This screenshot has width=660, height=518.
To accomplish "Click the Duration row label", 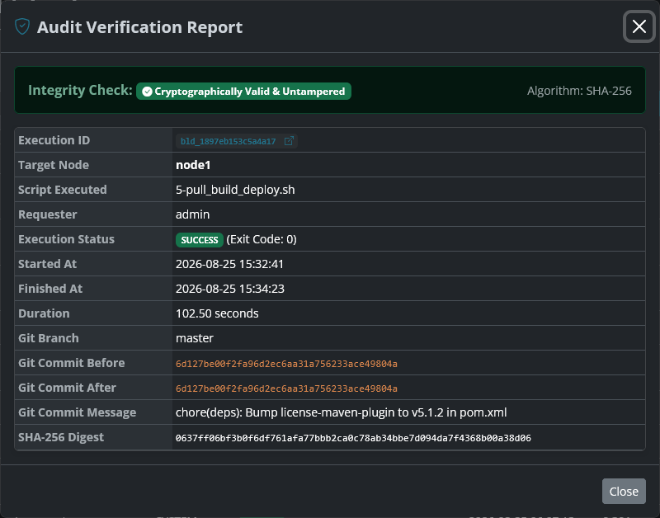I will (x=44, y=313).
